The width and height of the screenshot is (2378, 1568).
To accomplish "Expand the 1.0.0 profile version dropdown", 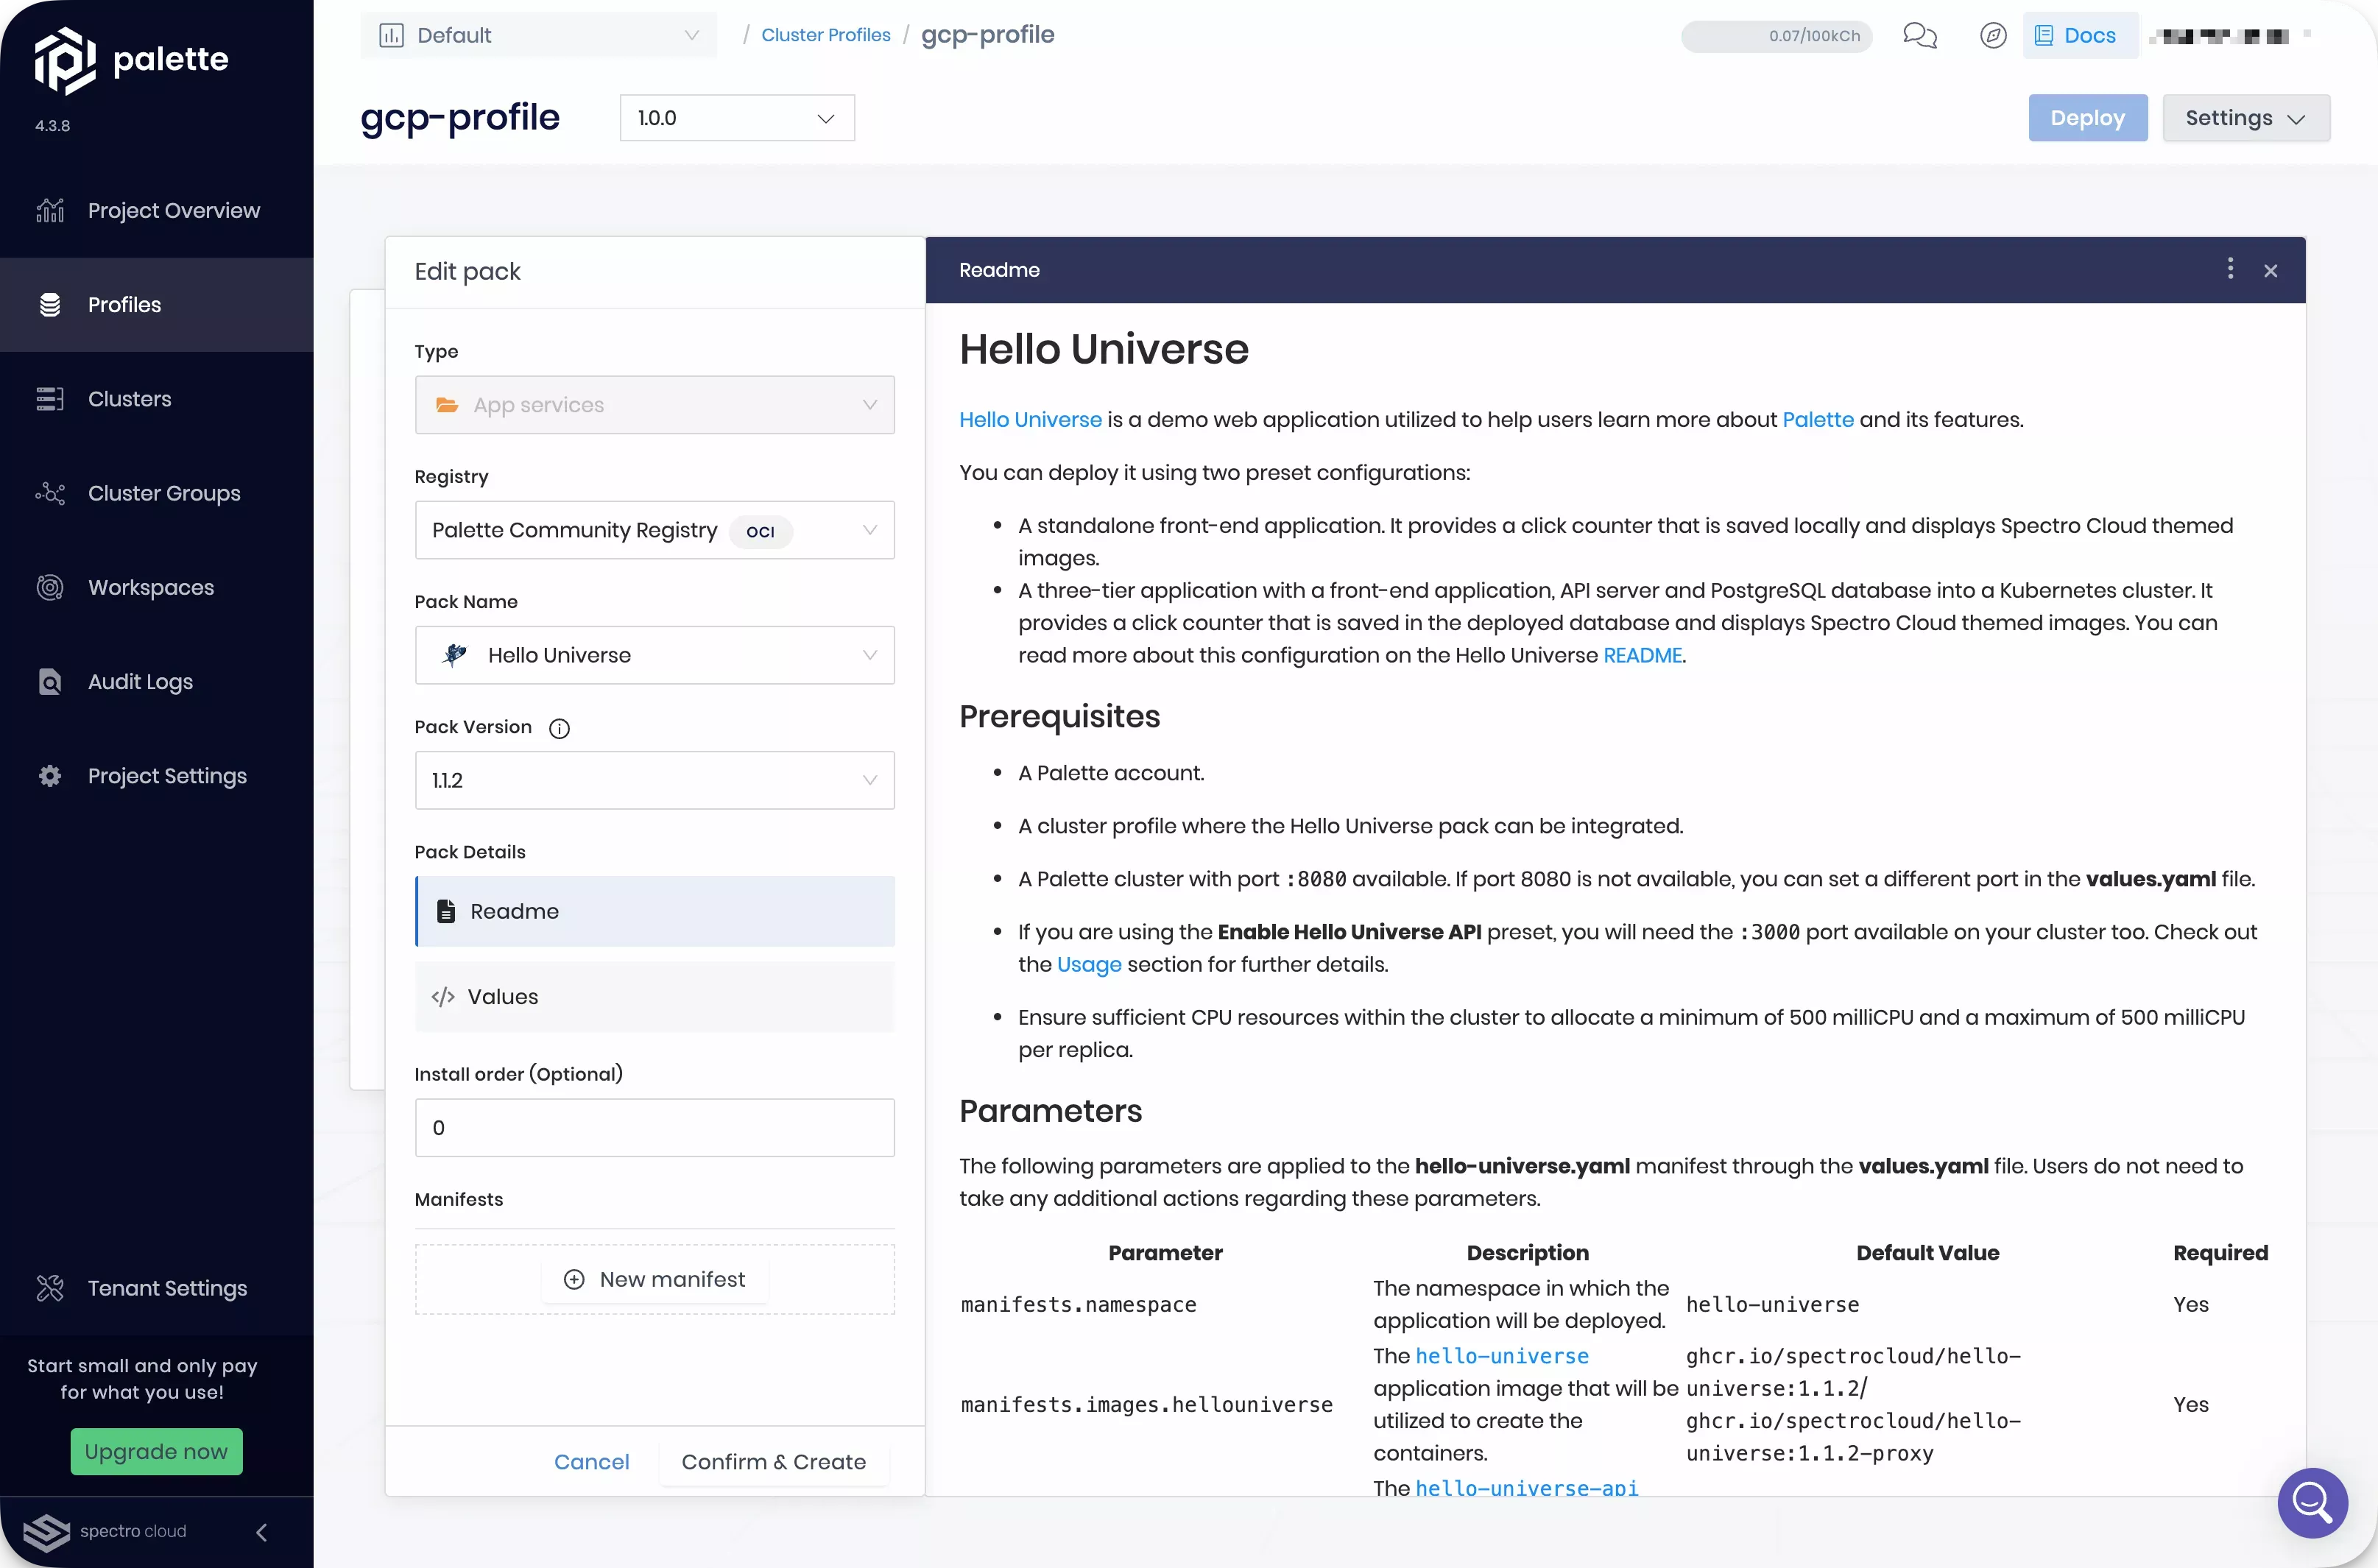I will (737, 118).
